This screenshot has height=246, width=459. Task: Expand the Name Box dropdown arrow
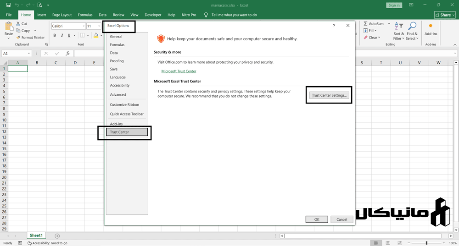pyautogui.click(x=28, y=54)
